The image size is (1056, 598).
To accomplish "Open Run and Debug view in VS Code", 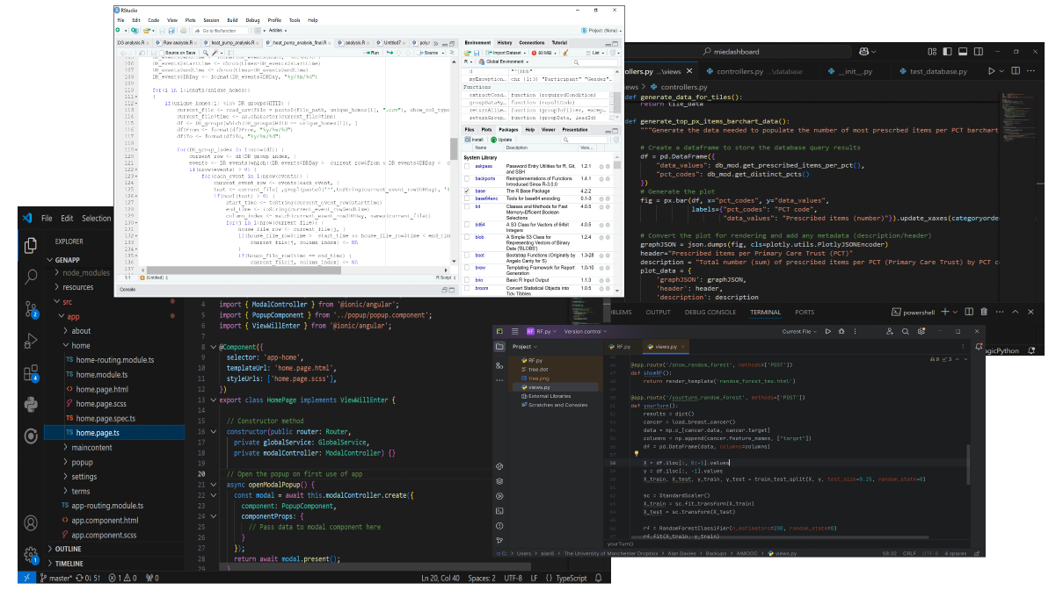I will pyautogui.click(x=31, y=341).
